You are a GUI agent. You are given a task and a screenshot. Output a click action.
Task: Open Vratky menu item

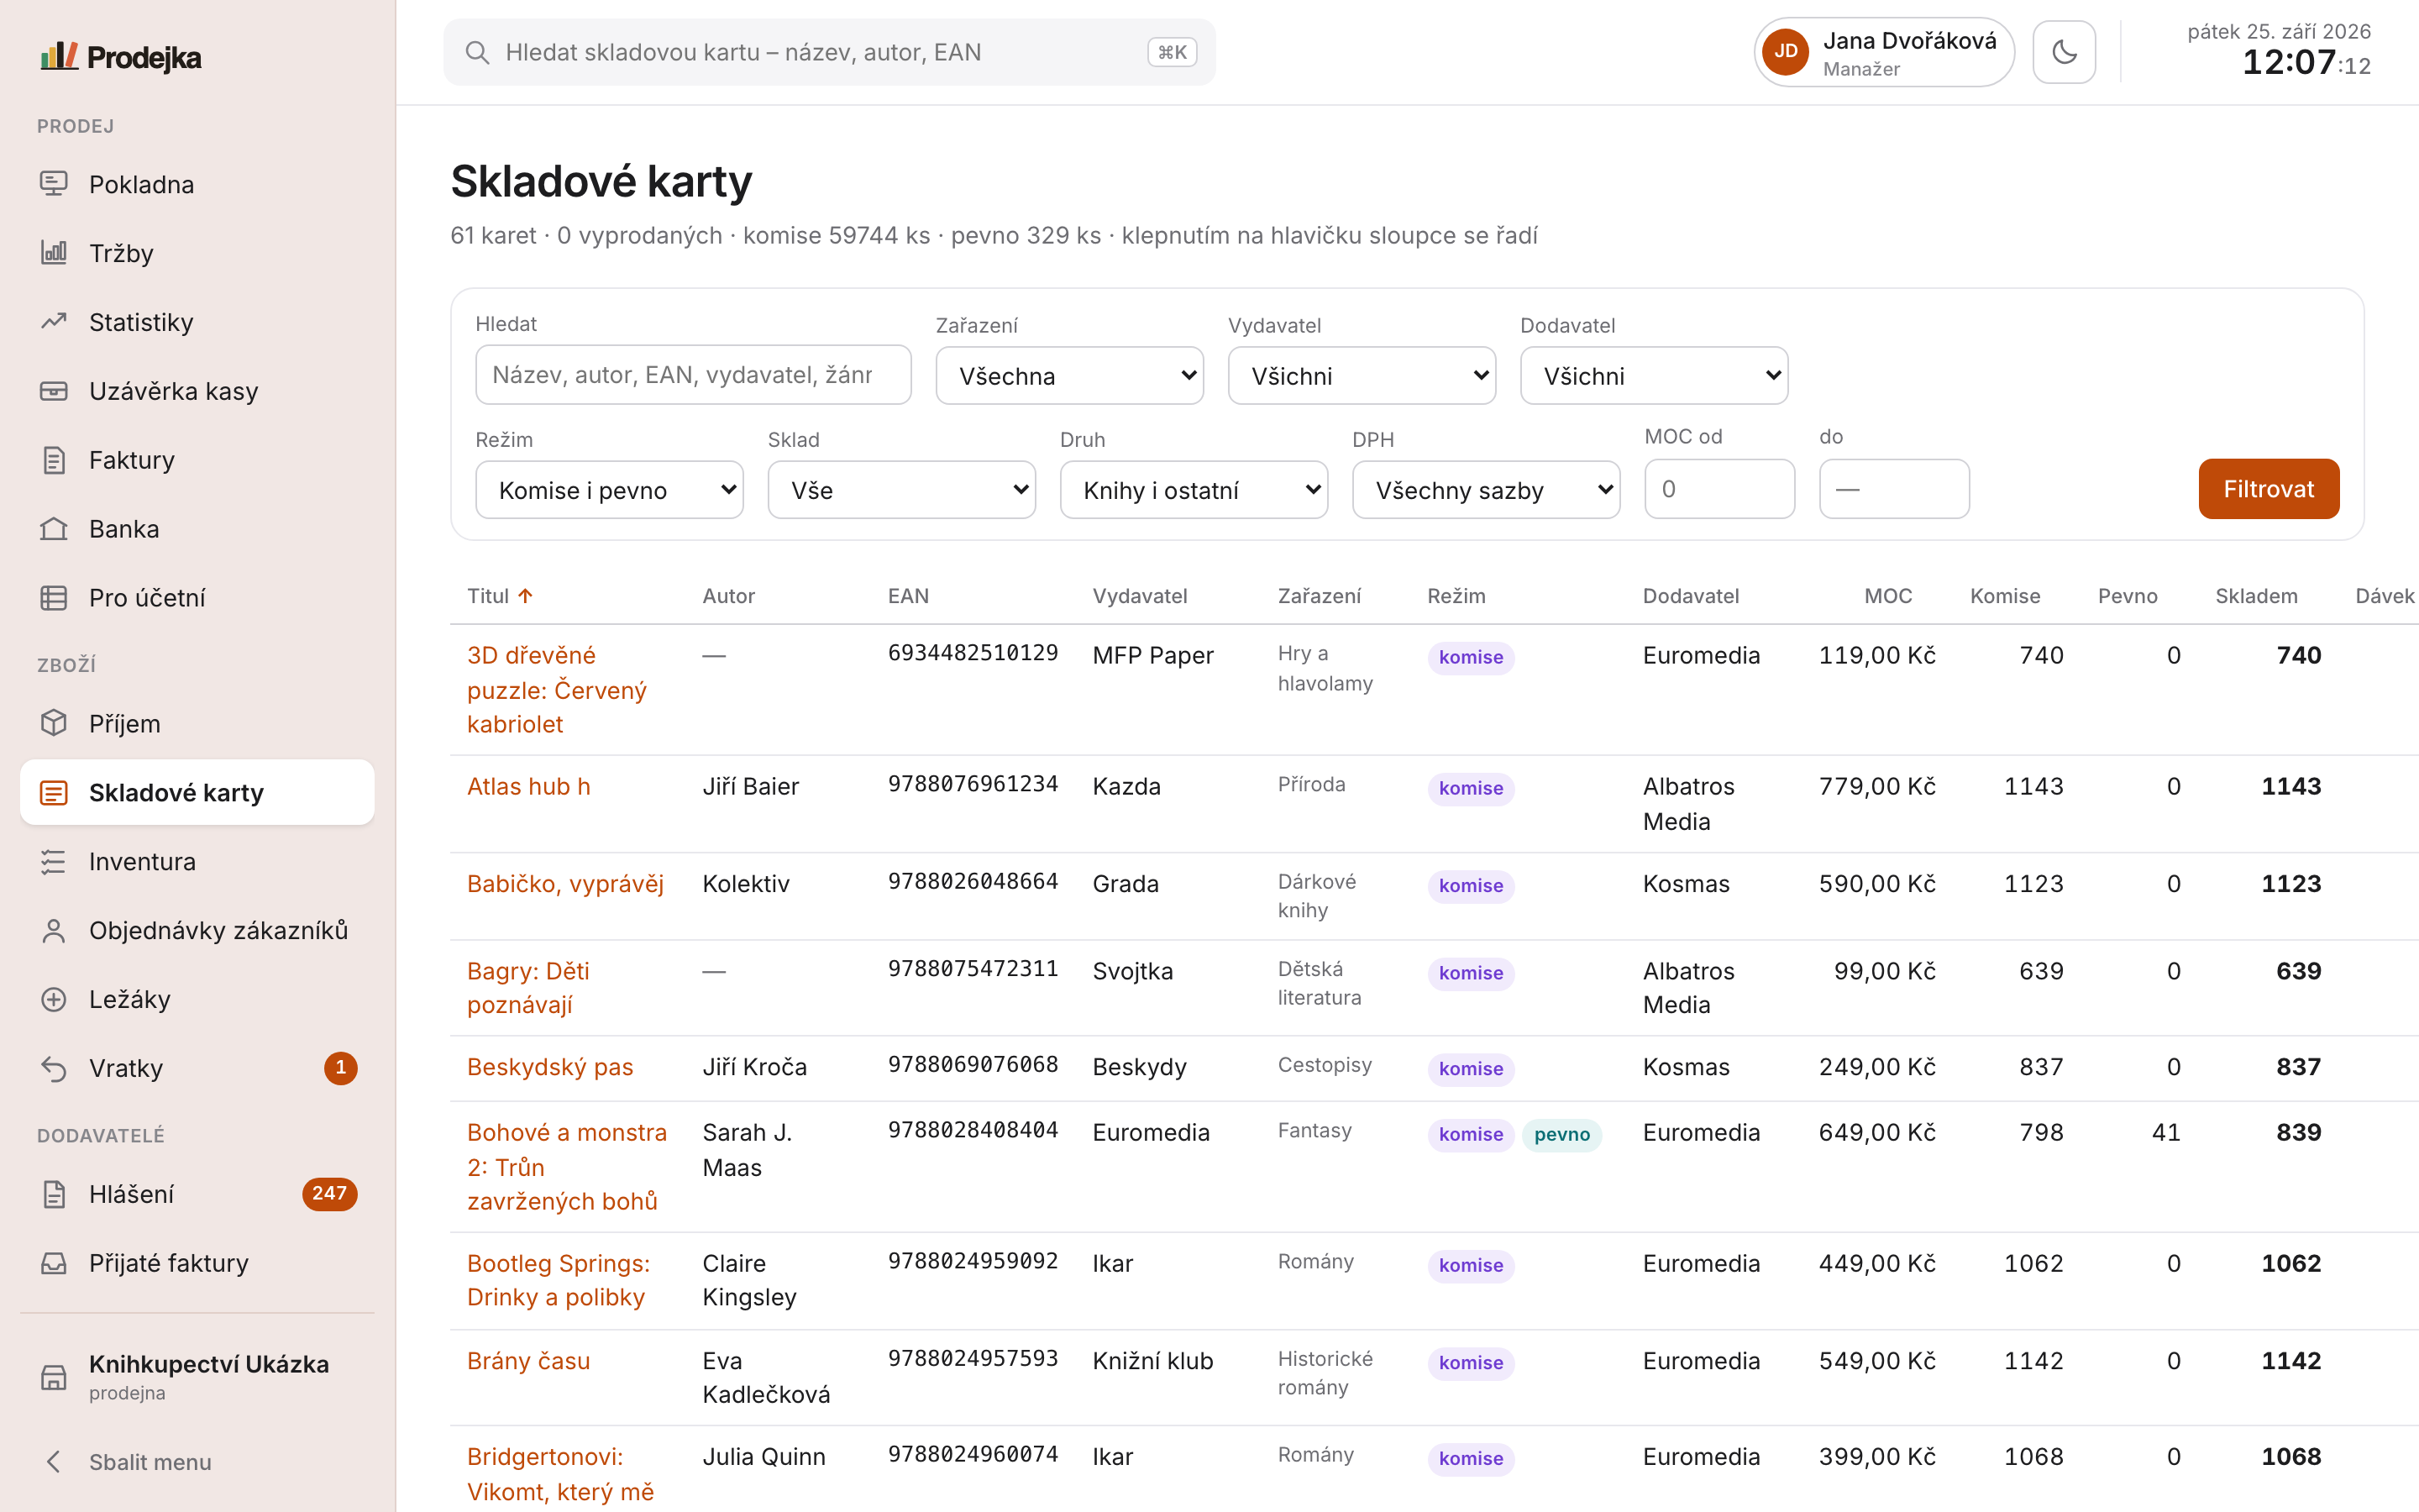[x=197, y=1069]
